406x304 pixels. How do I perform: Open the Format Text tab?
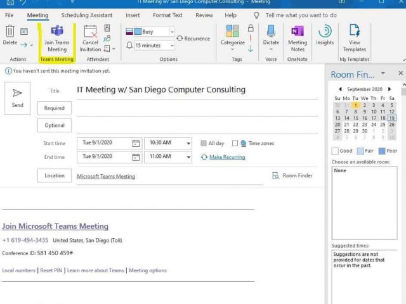click(x=167, y=15)
